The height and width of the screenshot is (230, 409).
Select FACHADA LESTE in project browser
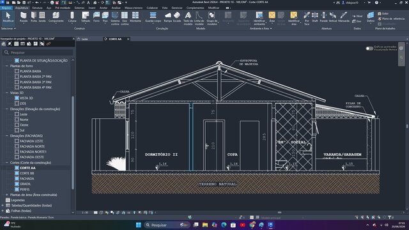click(31, 141)
